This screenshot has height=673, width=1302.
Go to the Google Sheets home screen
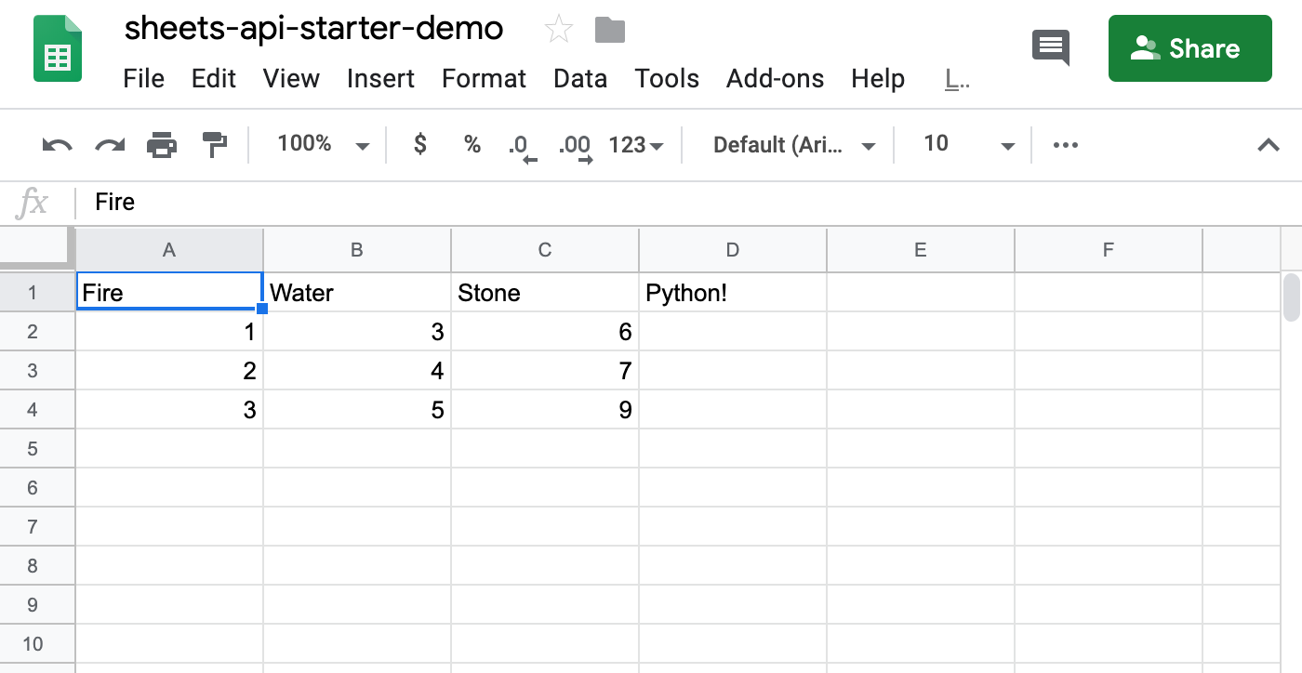pos(57,48)
